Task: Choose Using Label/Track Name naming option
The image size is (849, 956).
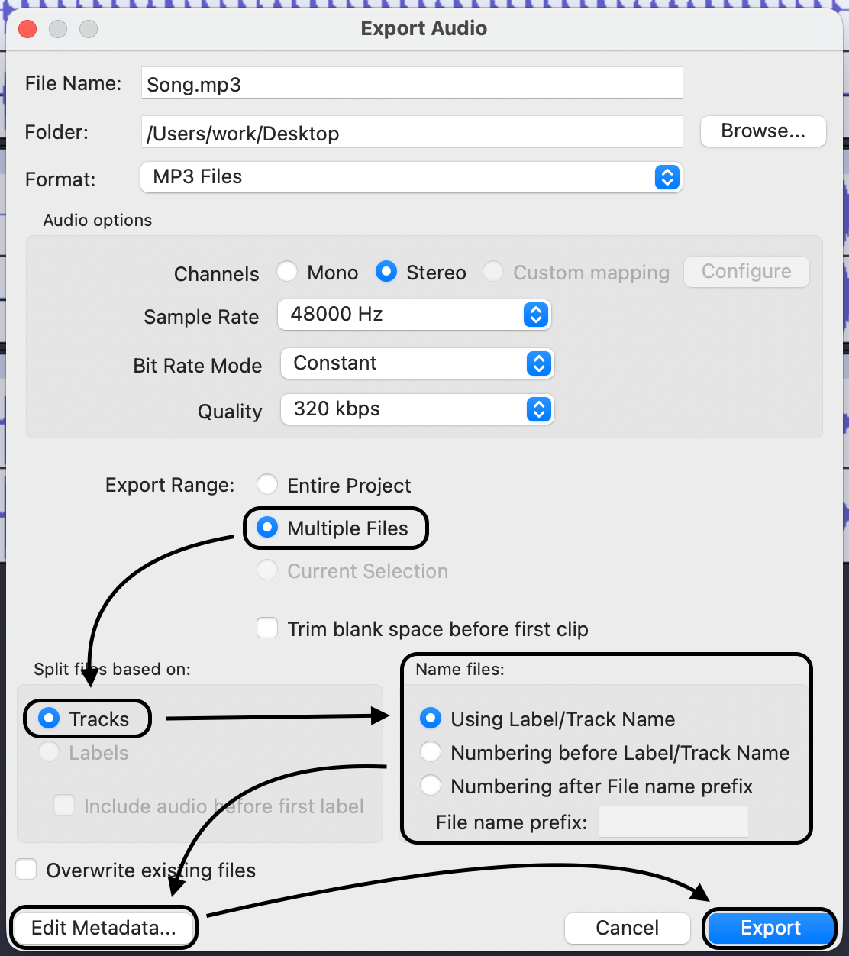Action: click(431, 719)
